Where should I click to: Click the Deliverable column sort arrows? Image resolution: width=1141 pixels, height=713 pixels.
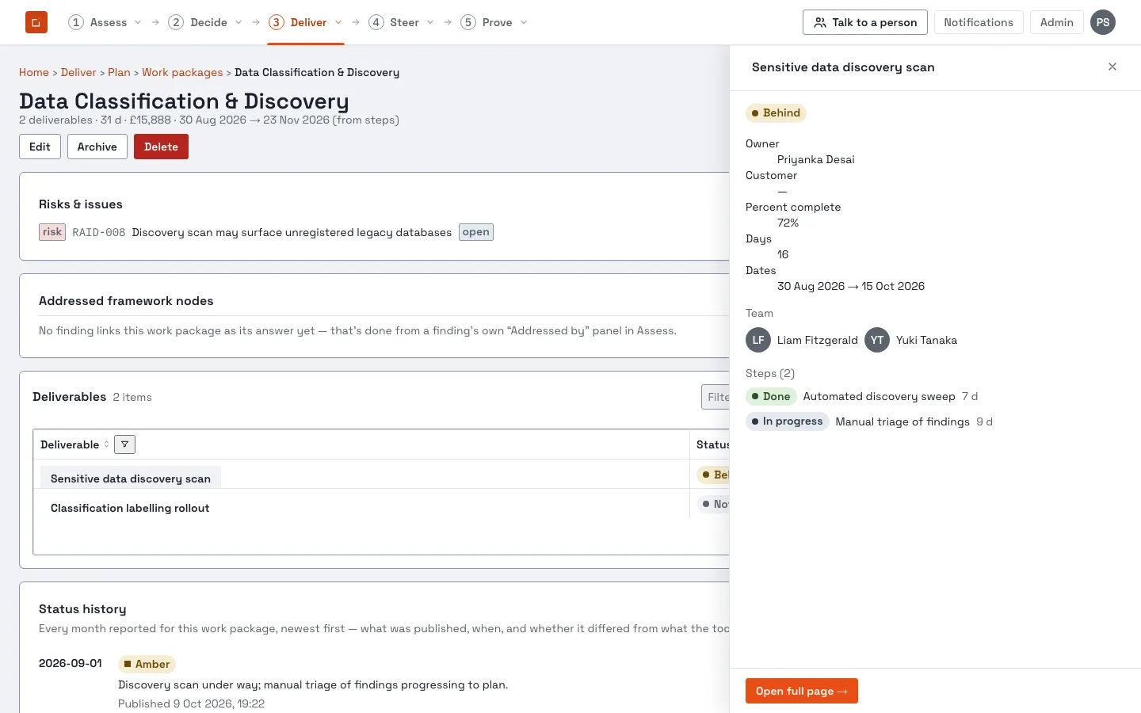(107, 444)
